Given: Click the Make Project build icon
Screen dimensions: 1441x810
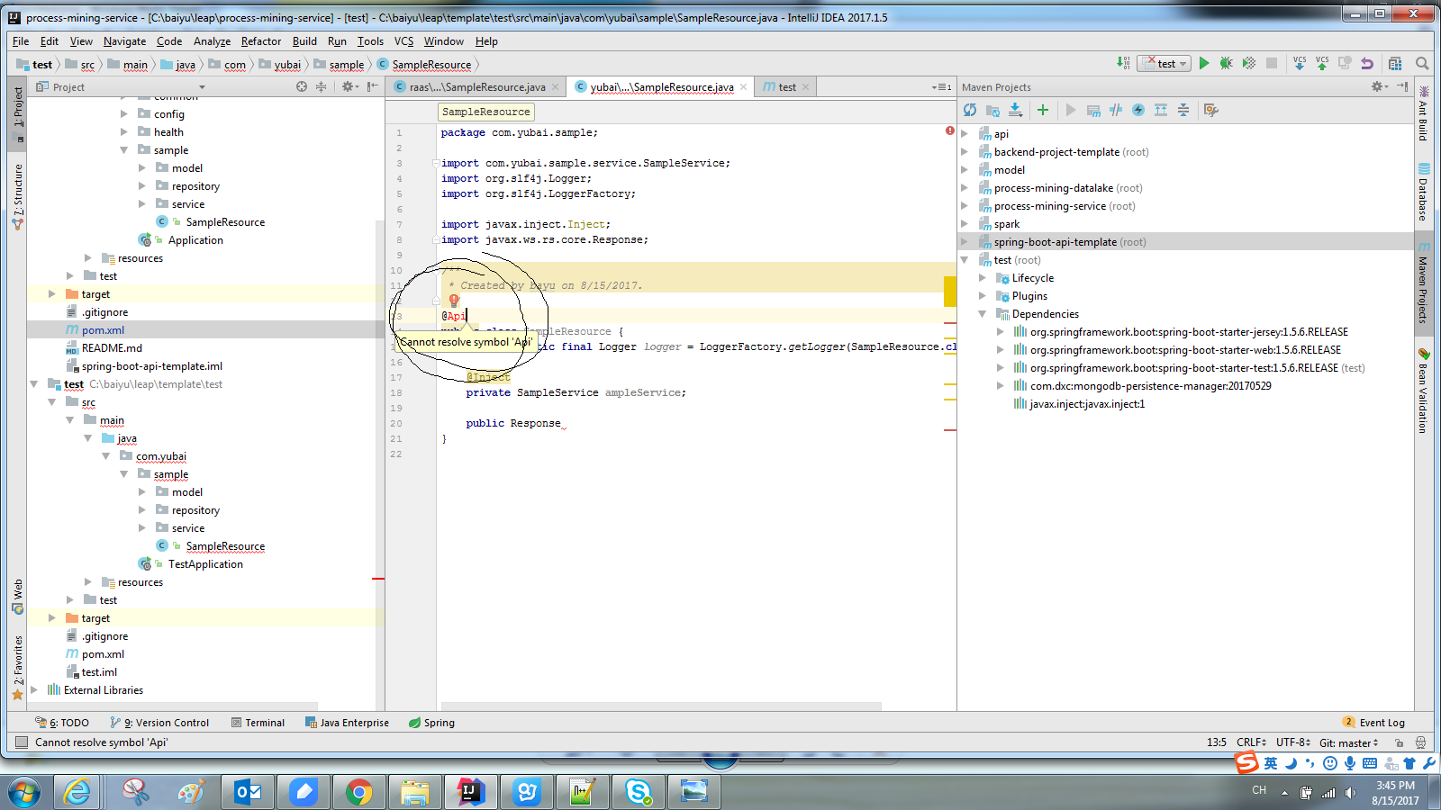Looking at the screenshot, I should [1123, 63].
